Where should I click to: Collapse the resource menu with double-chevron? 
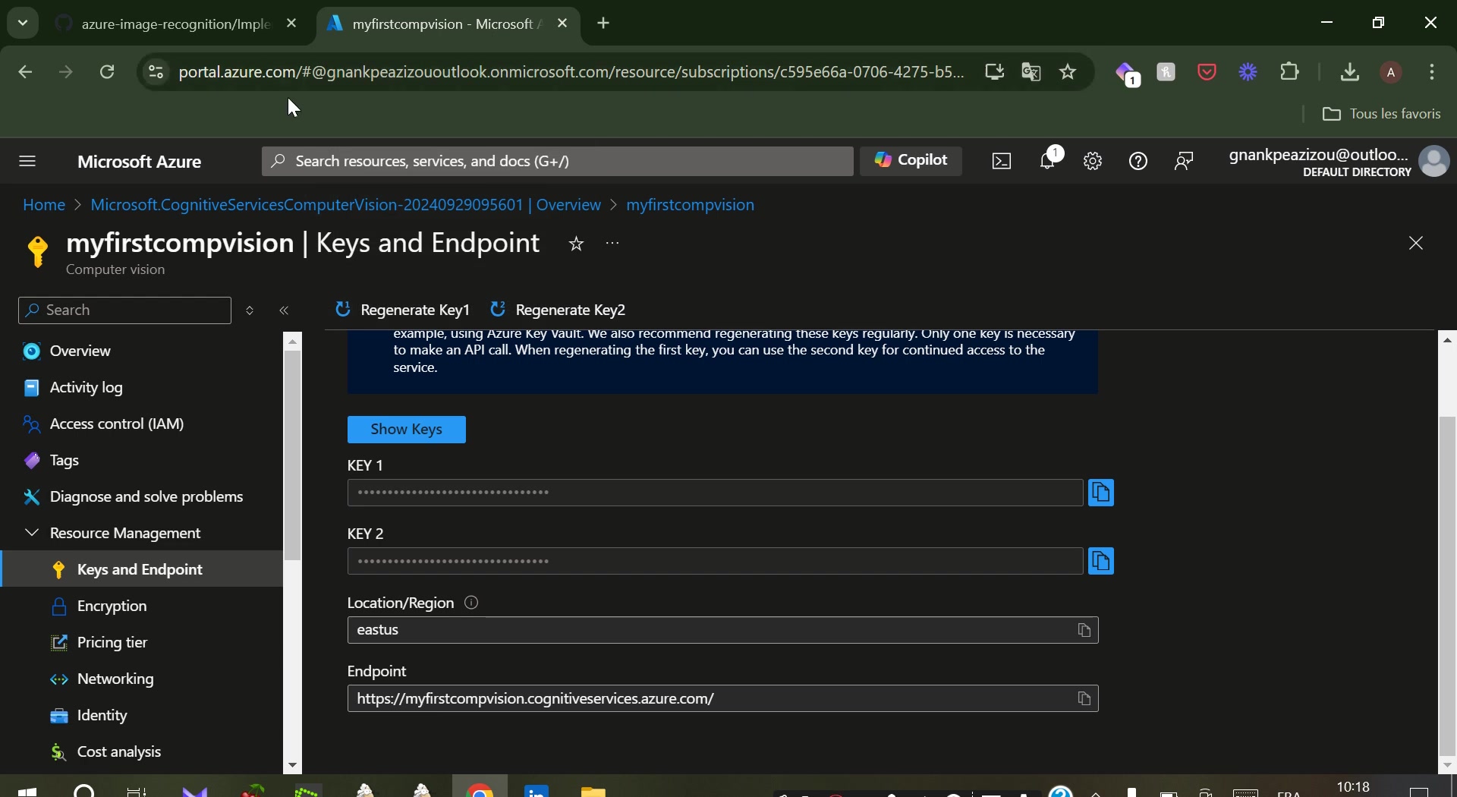click(x=285, y=310)
